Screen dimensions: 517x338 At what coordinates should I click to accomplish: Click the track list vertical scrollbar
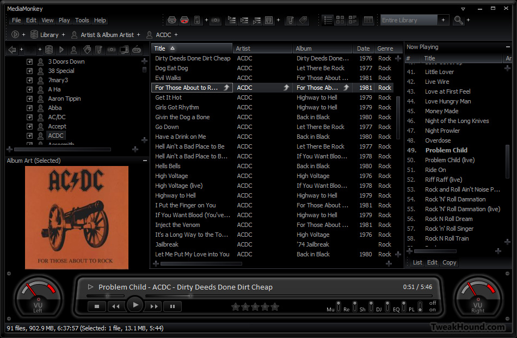point(398,117)
